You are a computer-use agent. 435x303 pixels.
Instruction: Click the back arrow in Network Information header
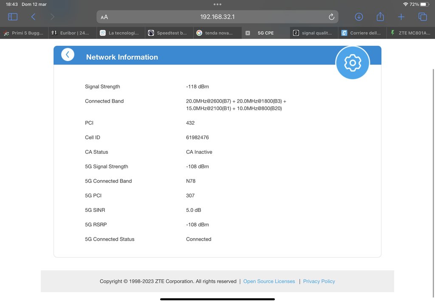(x=68, y=55)
